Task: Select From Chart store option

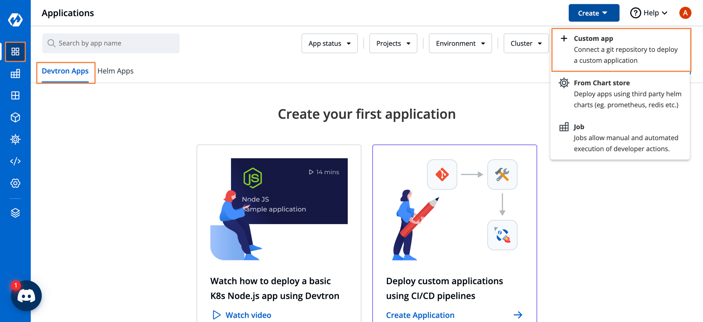Action: click(620, 94)
